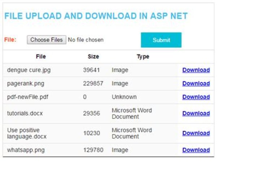Select the whatsapp.png file name
260x173 pixels.
coord(26,150)
